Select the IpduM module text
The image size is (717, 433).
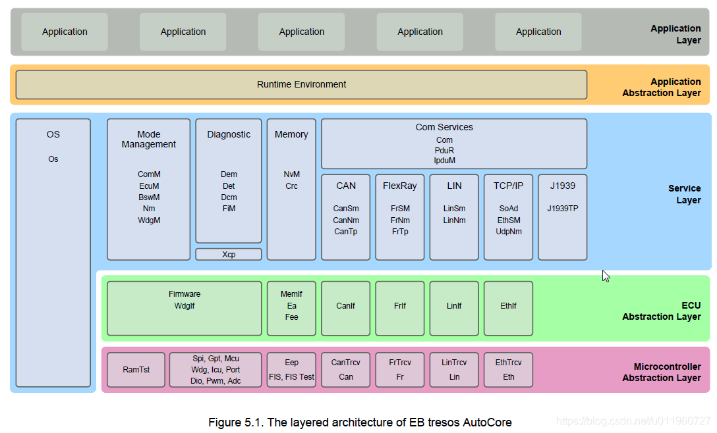444,161
